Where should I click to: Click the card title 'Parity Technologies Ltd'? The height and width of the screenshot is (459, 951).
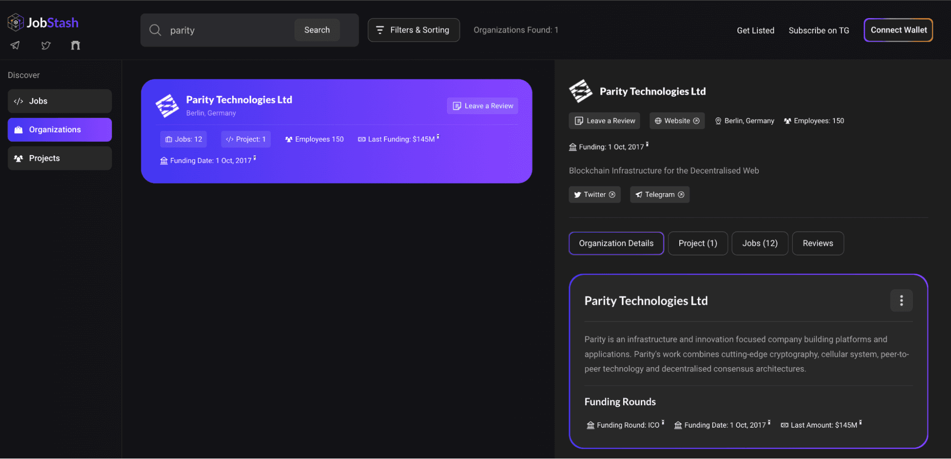(x=239, y=99)
